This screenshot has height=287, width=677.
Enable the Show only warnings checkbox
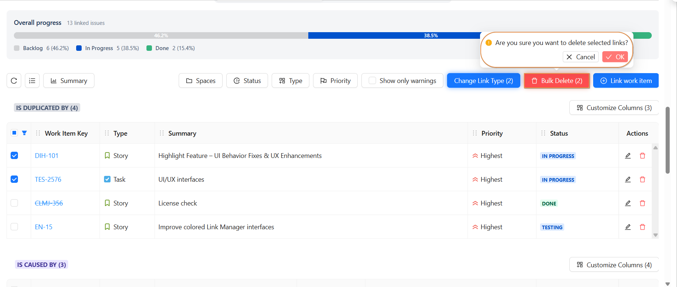(x=372, y=81)
